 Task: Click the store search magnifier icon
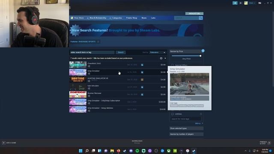click(201, 18)
